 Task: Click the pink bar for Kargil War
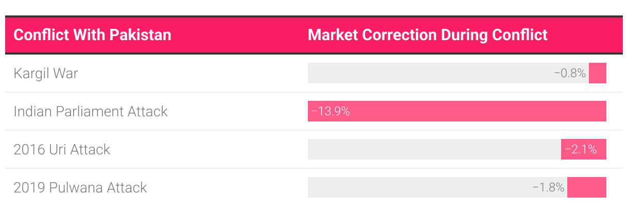click(598, 73)
